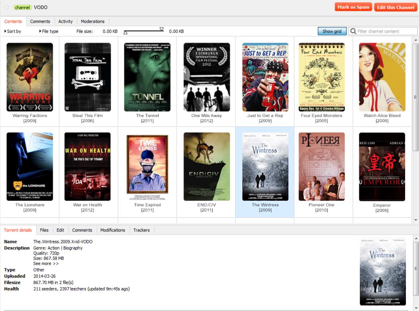419x311 pixels.
Task: Select the Time Expired poster
Action: 147,167
